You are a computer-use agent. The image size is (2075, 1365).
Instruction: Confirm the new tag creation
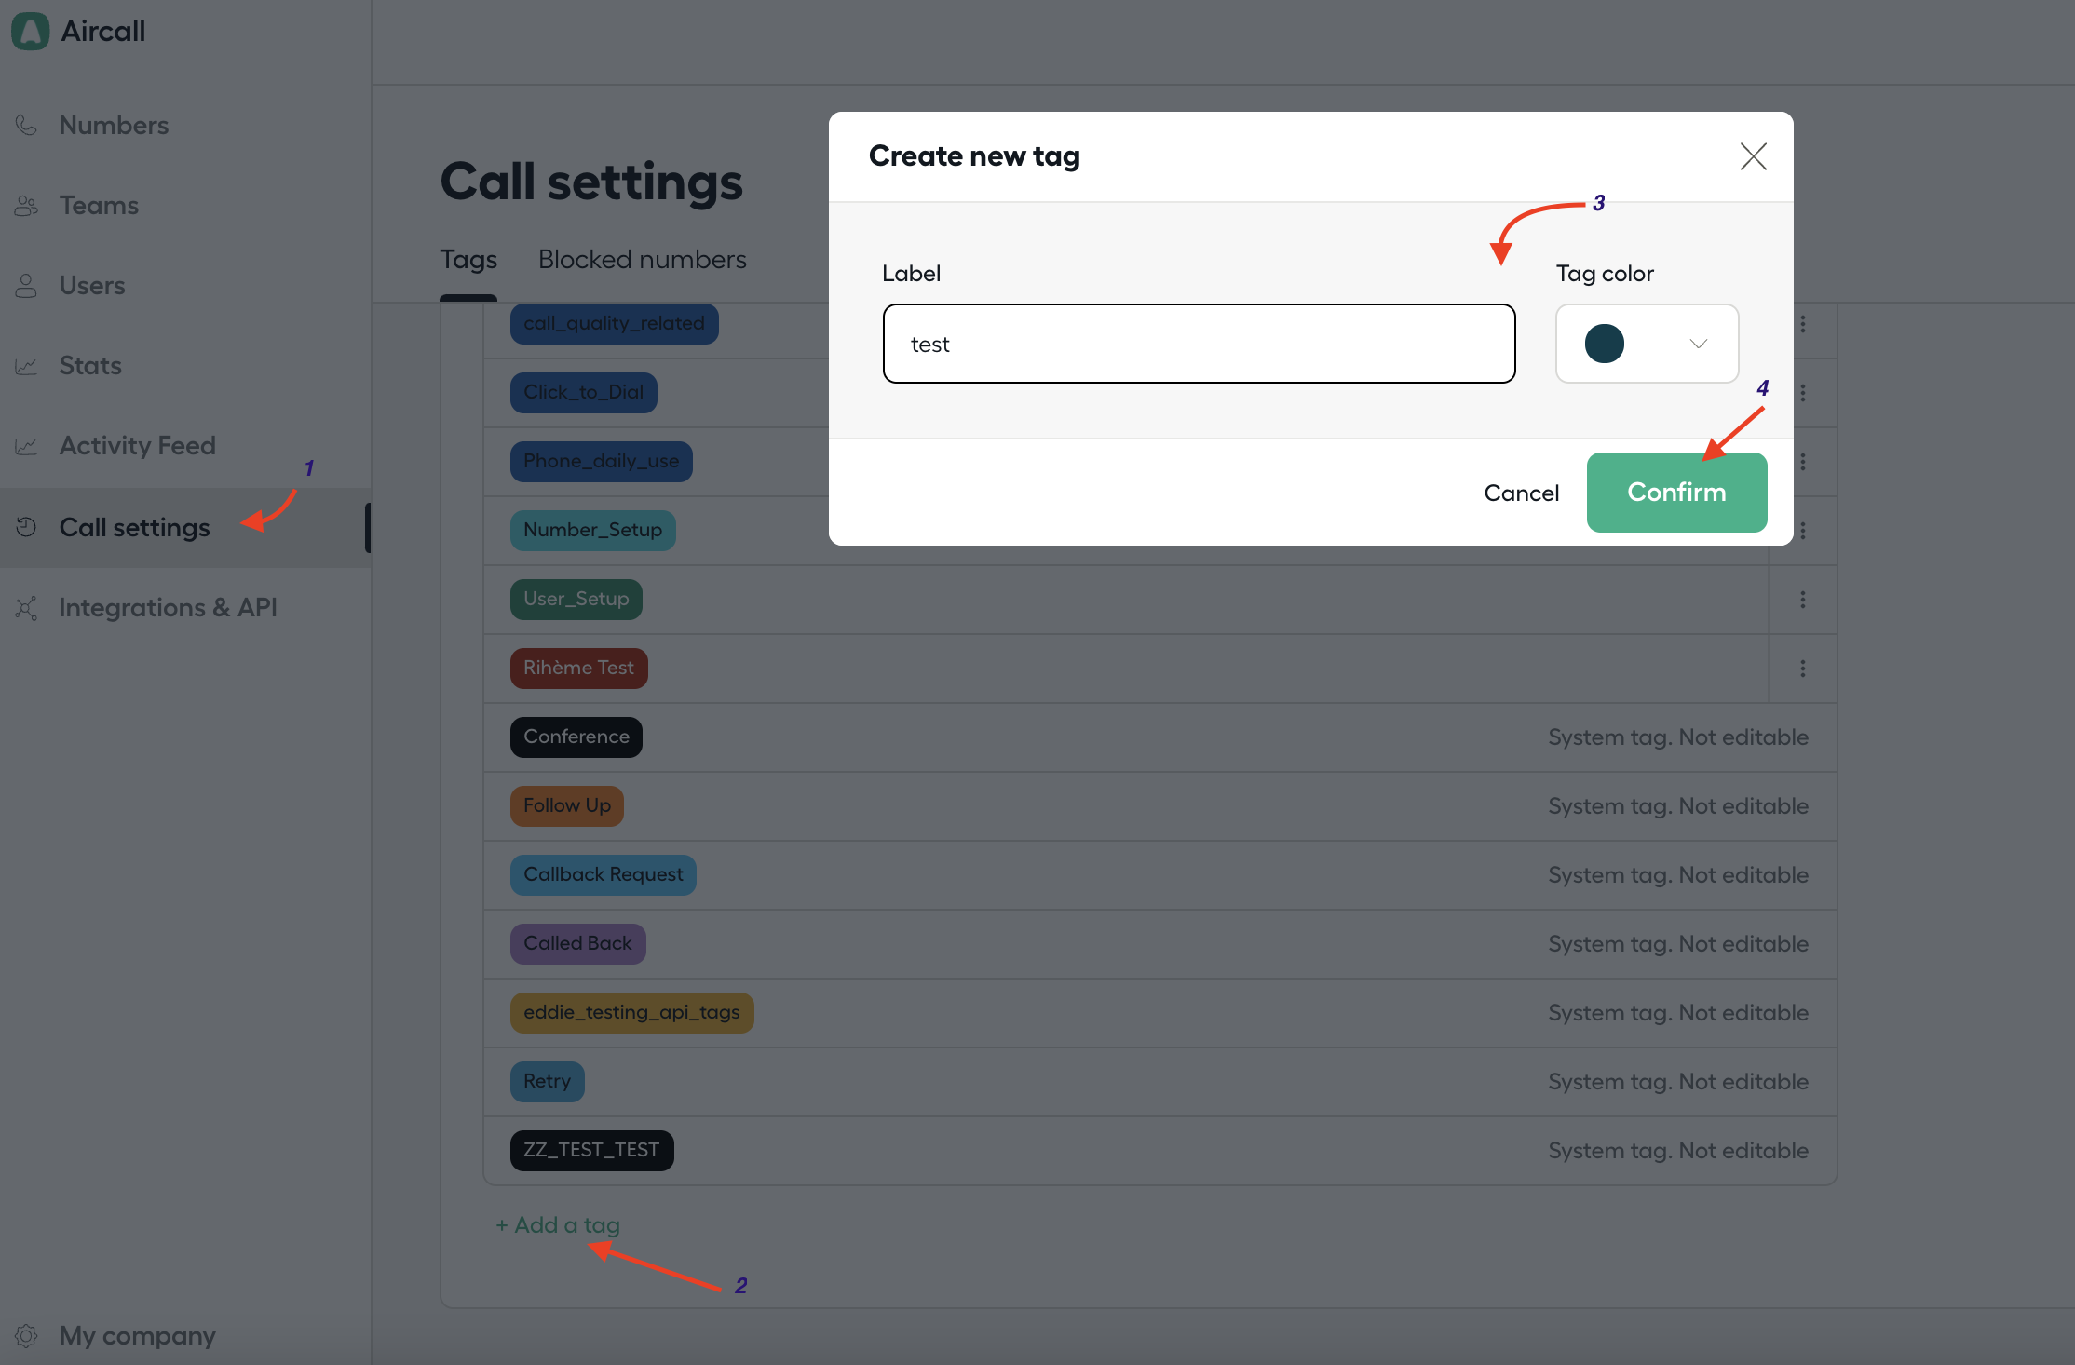[1676, 493]
